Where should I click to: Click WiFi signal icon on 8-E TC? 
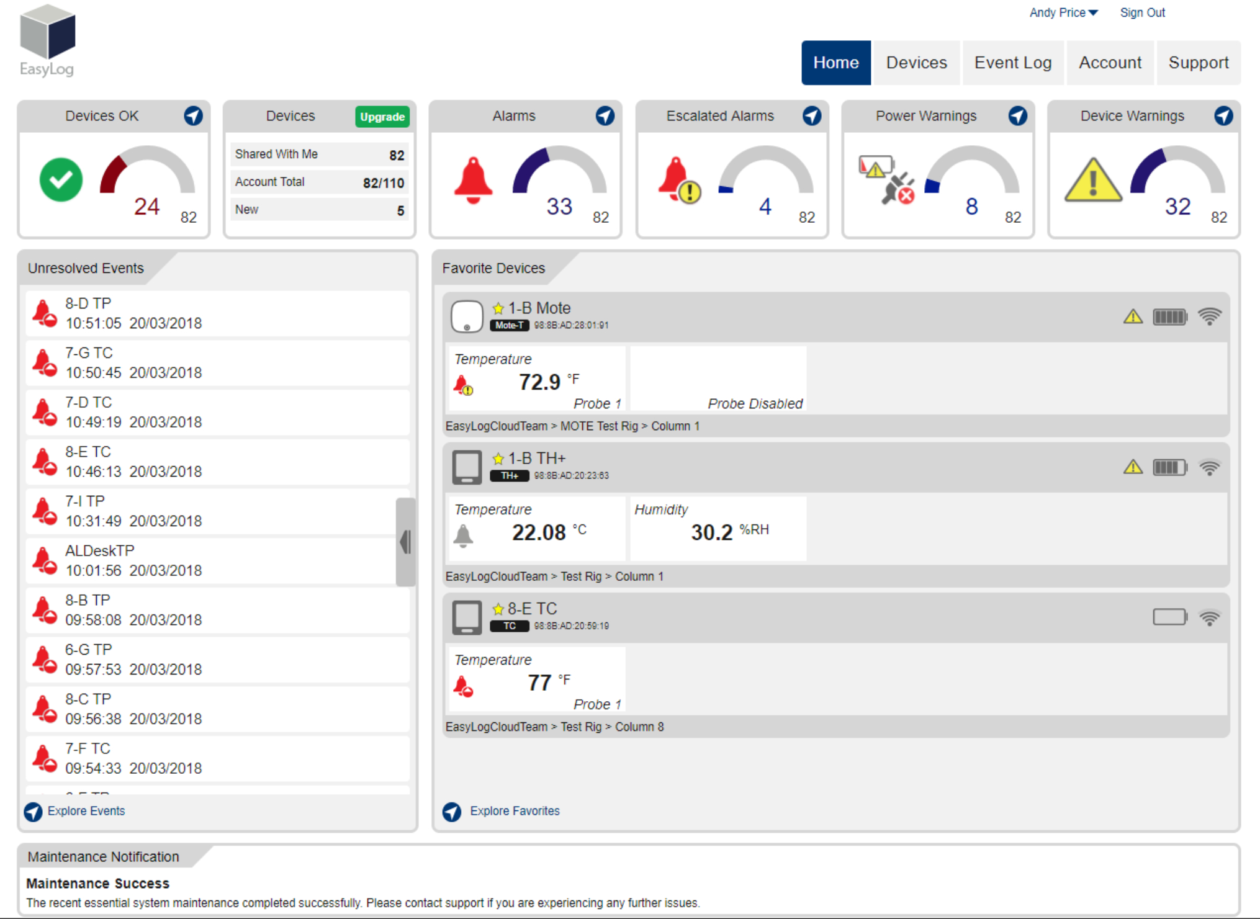tap(1210, 617)
